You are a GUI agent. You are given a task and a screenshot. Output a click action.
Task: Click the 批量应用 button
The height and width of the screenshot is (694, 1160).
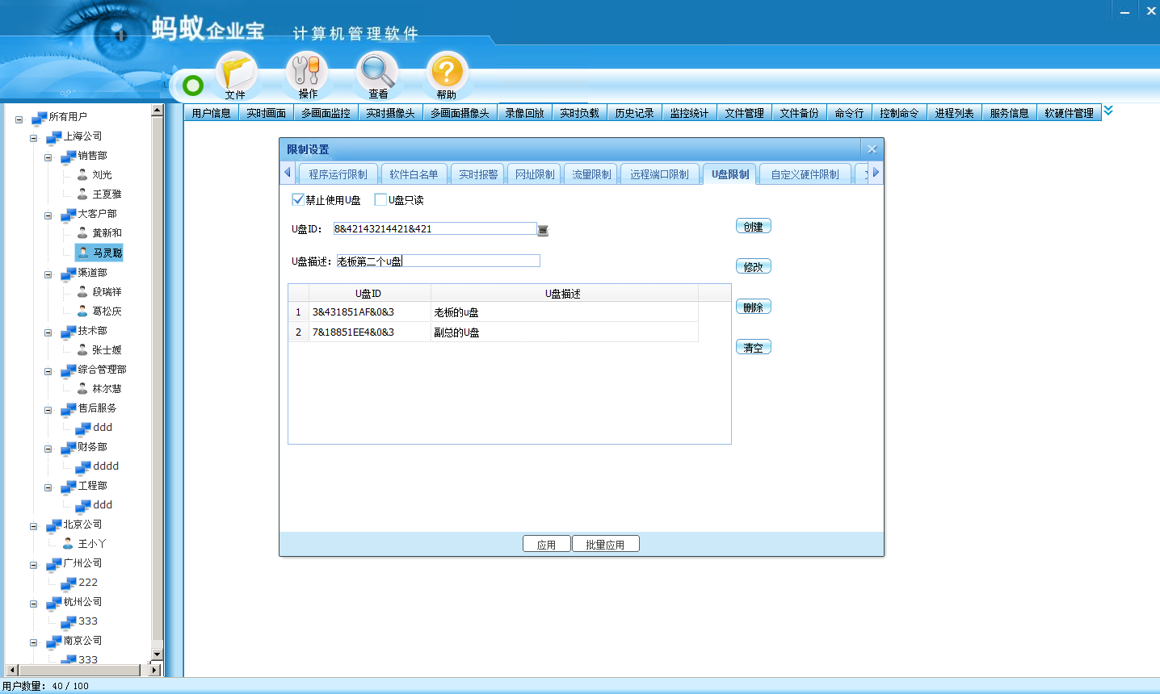click(605, 545)
